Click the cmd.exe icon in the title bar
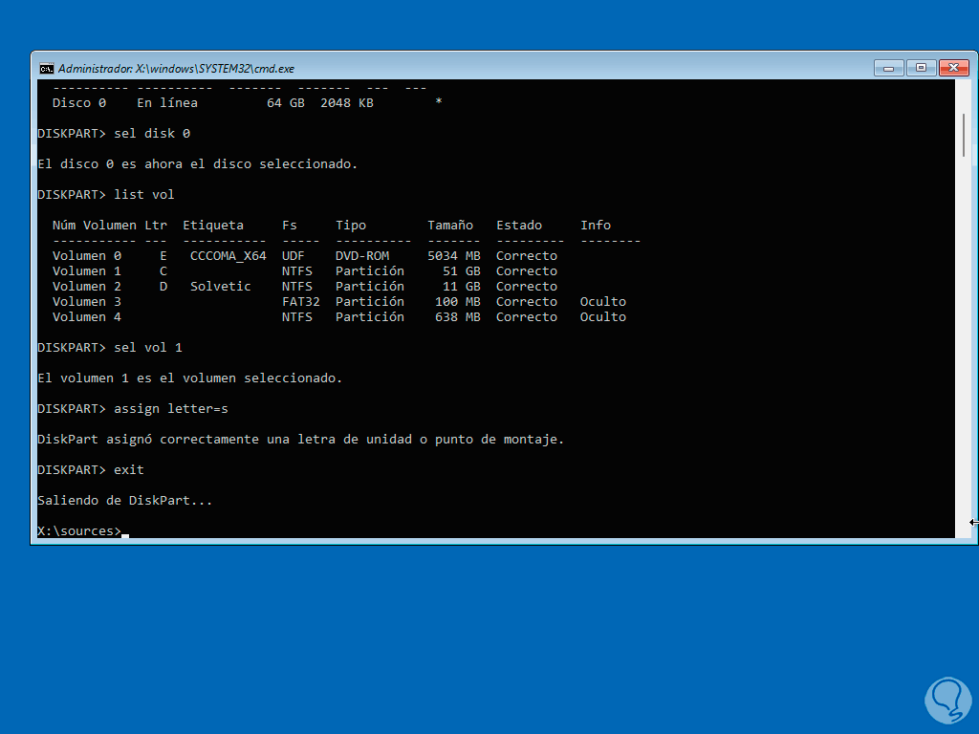The height and width of the screenshot is (734, 979). click(49, 68)
